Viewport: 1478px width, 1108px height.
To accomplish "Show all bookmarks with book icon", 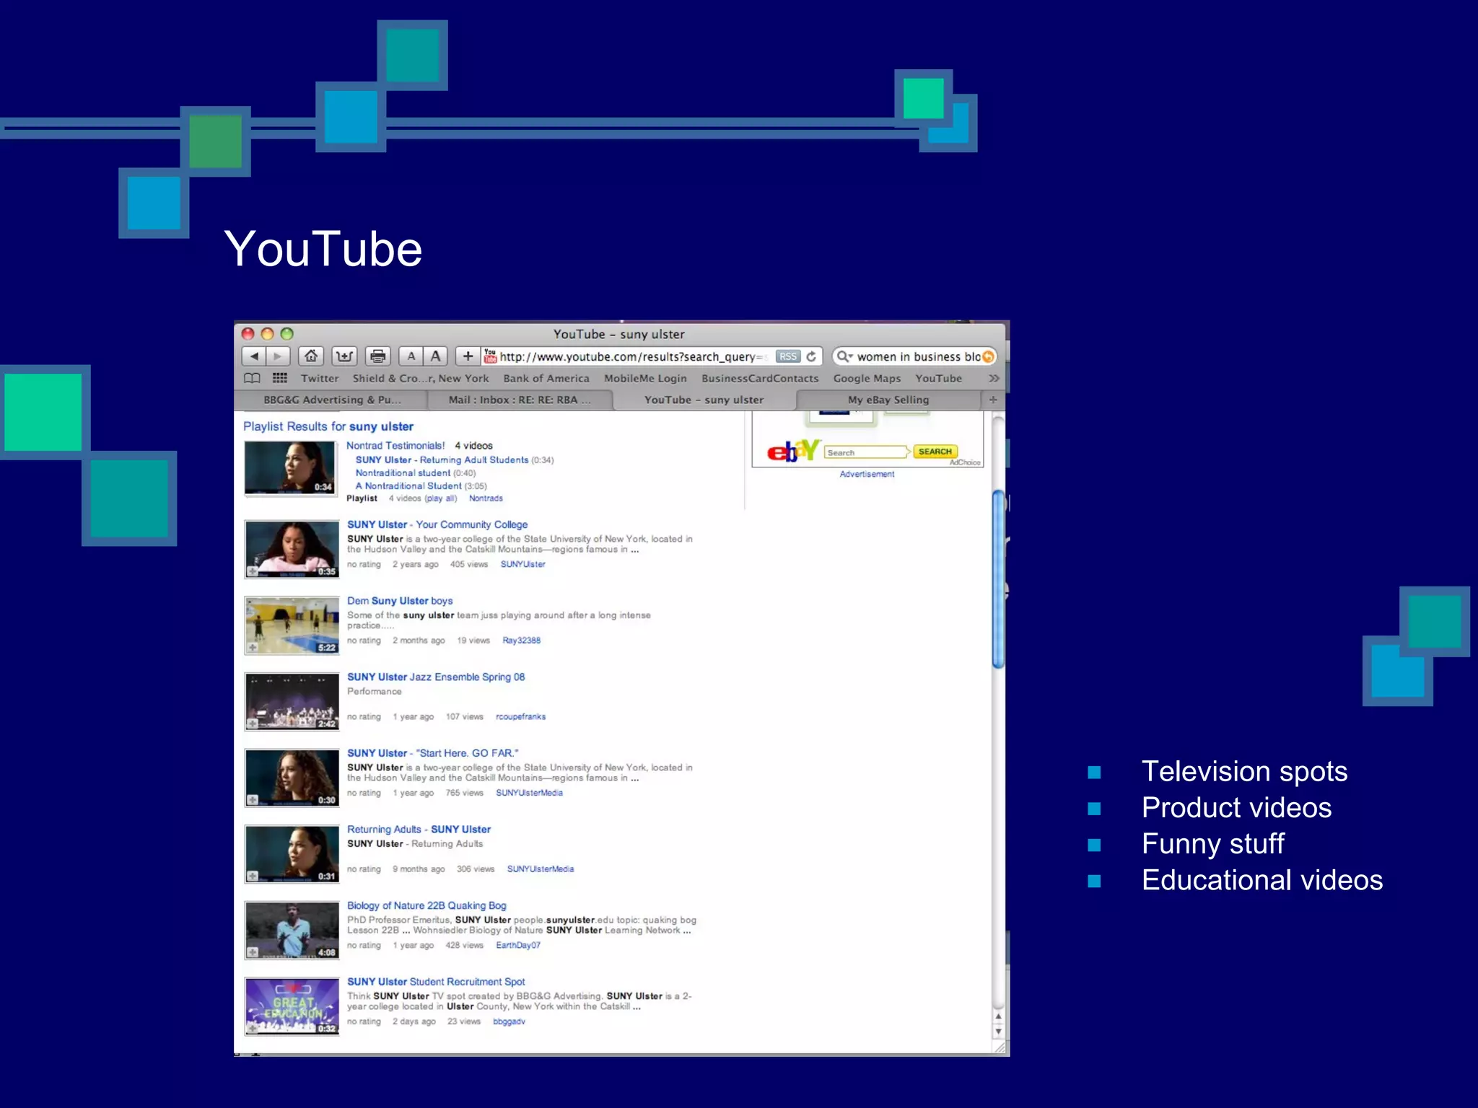I will (252, 378).
